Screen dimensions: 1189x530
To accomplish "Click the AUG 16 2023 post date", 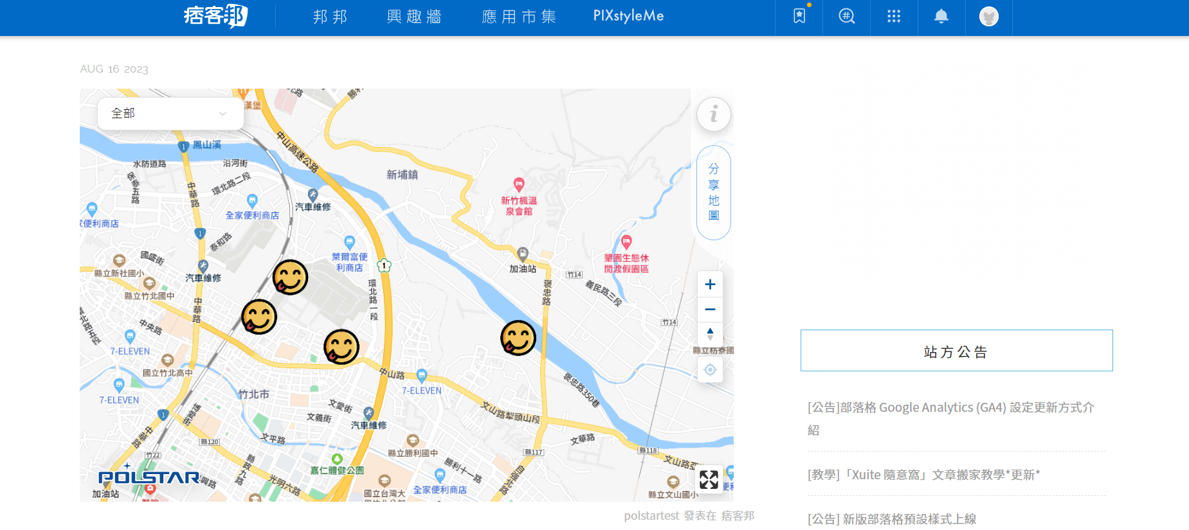I will (114, 69).
